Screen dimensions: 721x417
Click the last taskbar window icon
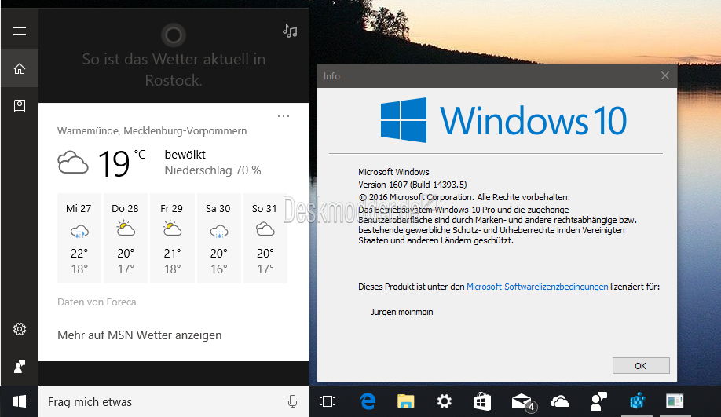(x=675, y=401)
